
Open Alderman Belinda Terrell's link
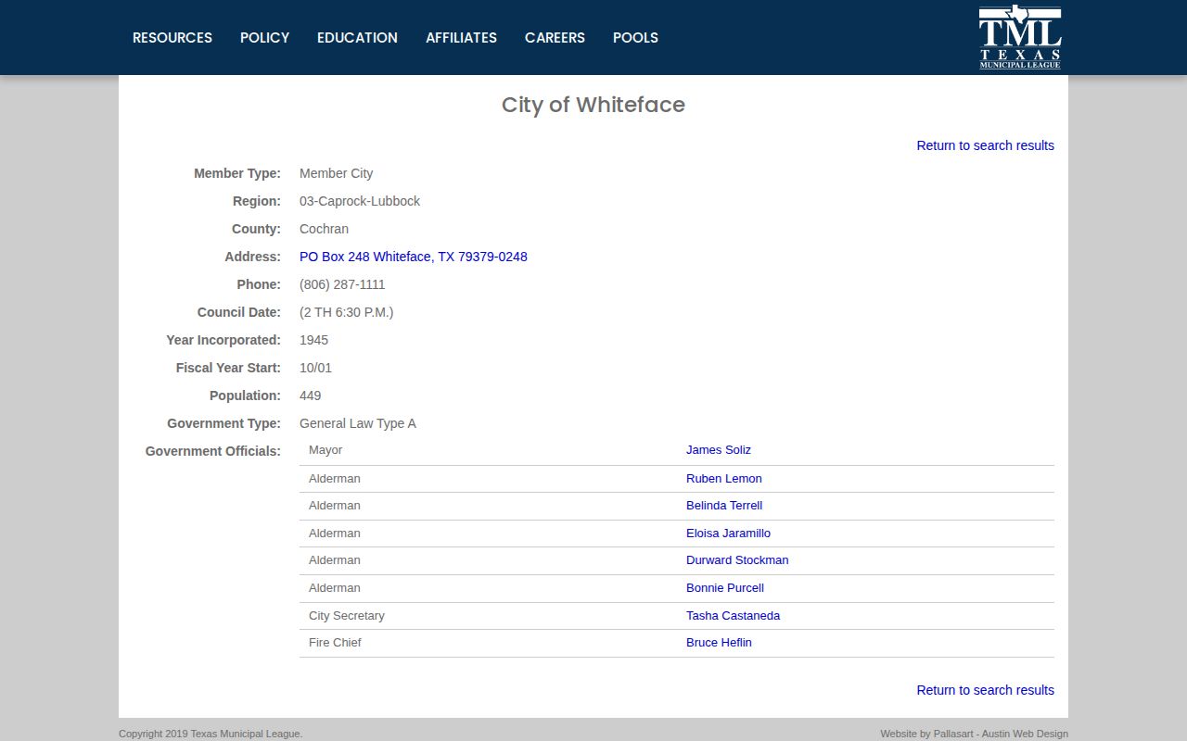click(x=724, y=506)
